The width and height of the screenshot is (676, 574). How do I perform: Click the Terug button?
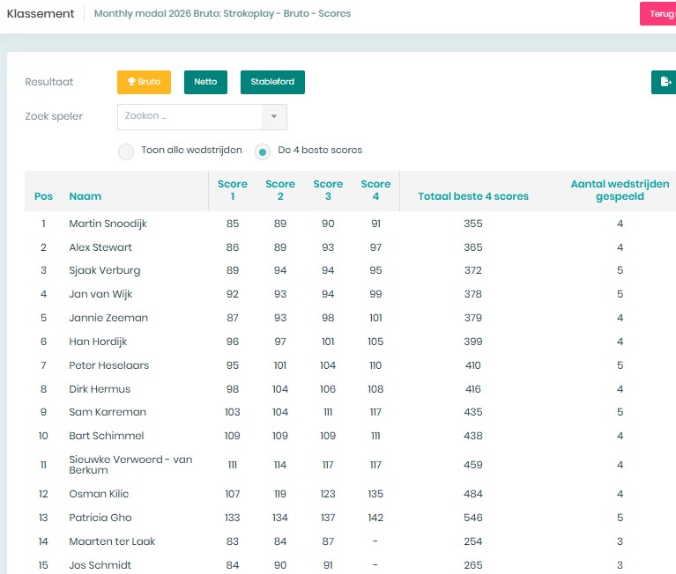(x=658, y=14)
